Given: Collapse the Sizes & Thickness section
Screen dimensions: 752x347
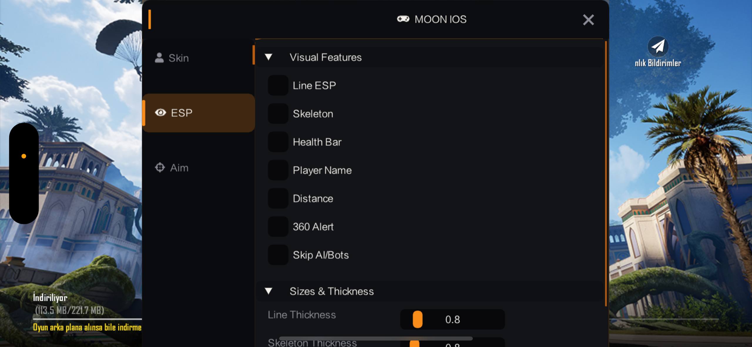Looking at the screenshot, I should click(268, 291).
